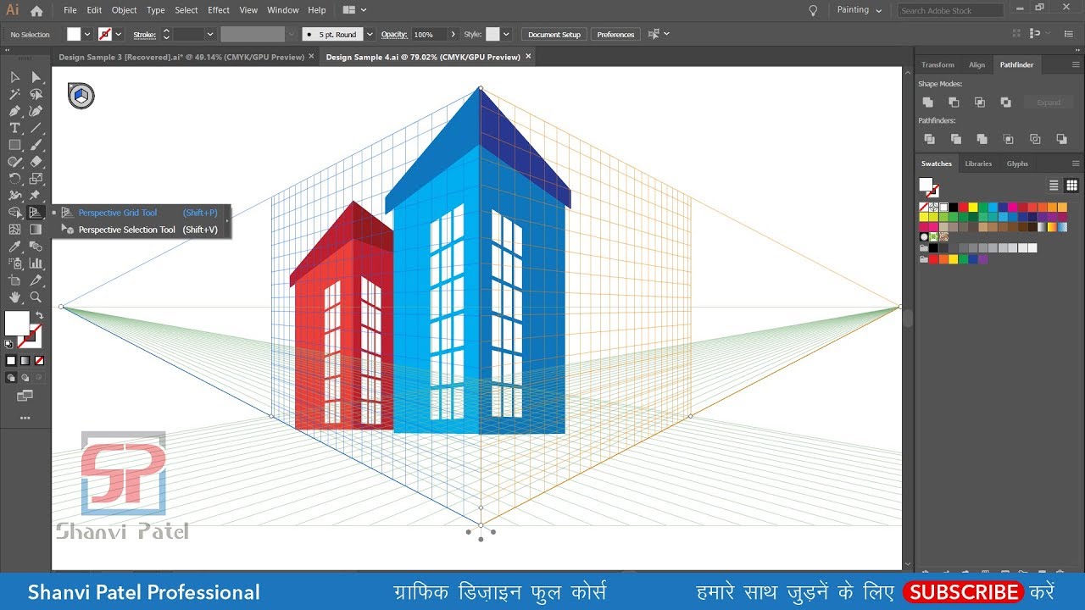1085x610 pixels.
Task: Swap fill and stroke arrows
Action: 39,315
